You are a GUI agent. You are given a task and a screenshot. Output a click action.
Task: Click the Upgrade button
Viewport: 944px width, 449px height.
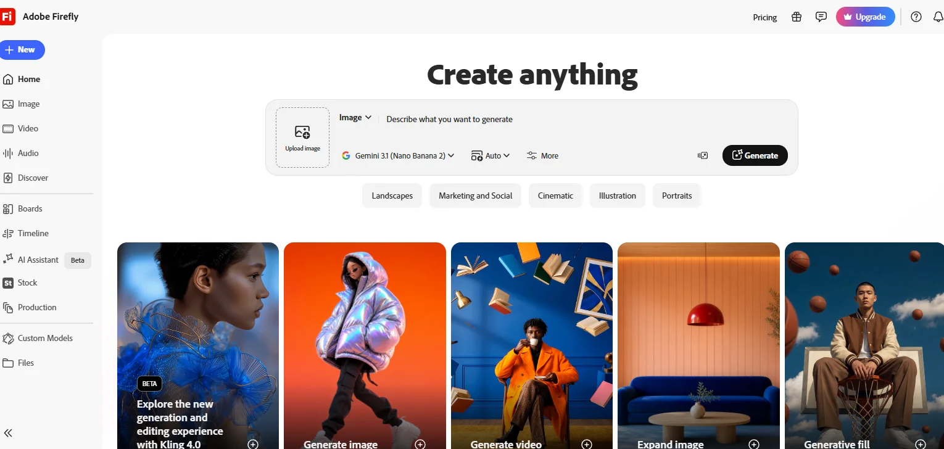pos(866,17)
